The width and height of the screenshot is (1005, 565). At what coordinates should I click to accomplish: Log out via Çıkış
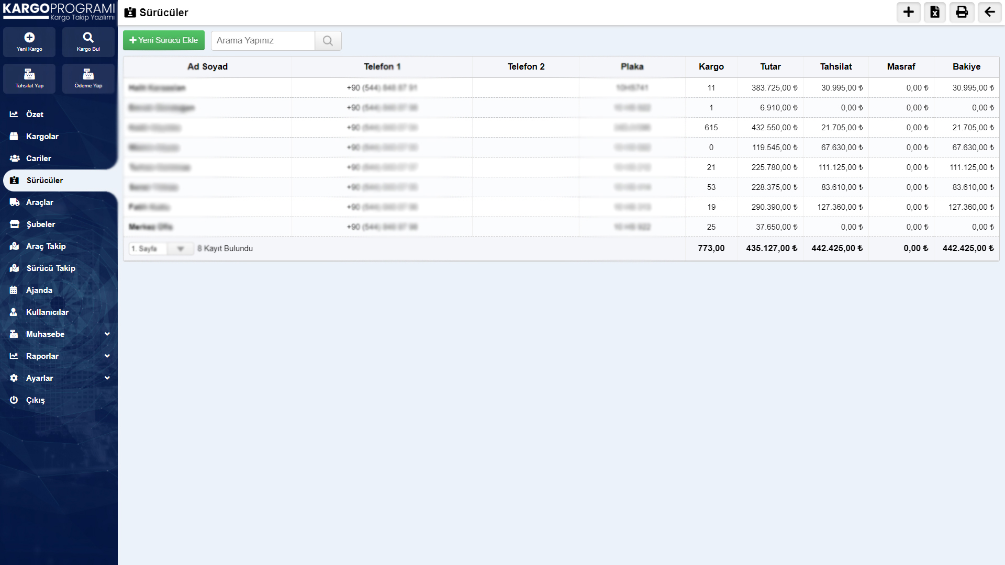tap(59, 400)
